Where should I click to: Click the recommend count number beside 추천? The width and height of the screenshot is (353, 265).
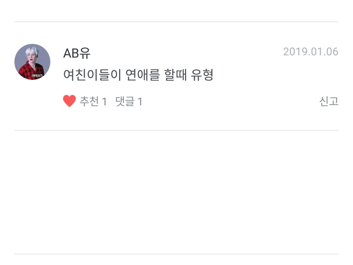click(x=104, y=102)
